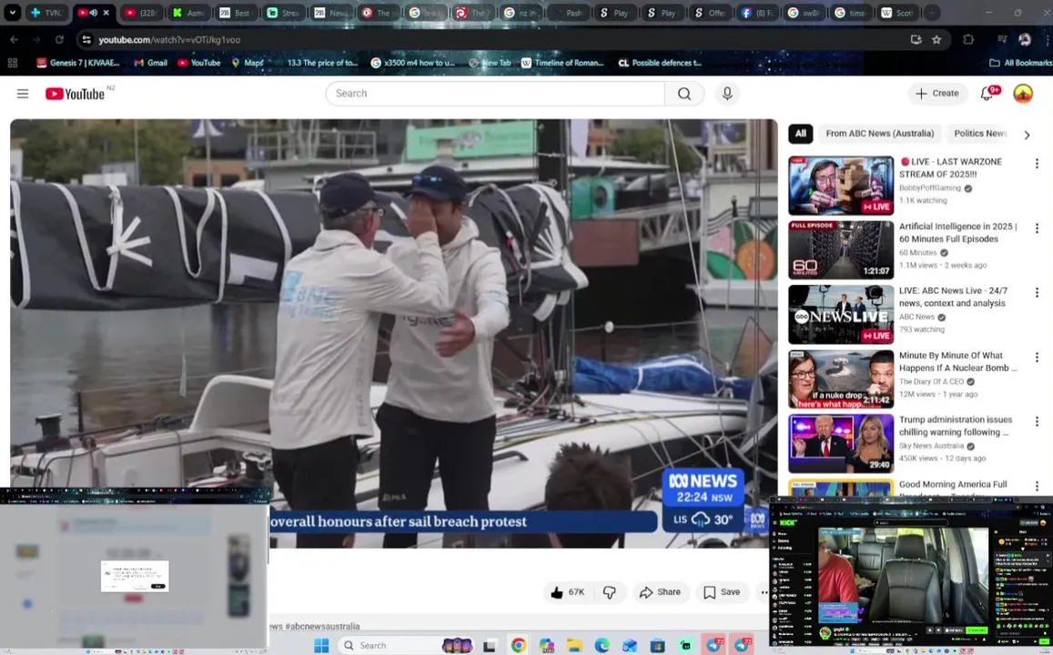This screenshot has width=1053, height=655.
Task: Open the YouTube guide hamburger menu
Action: click(23, 94)
